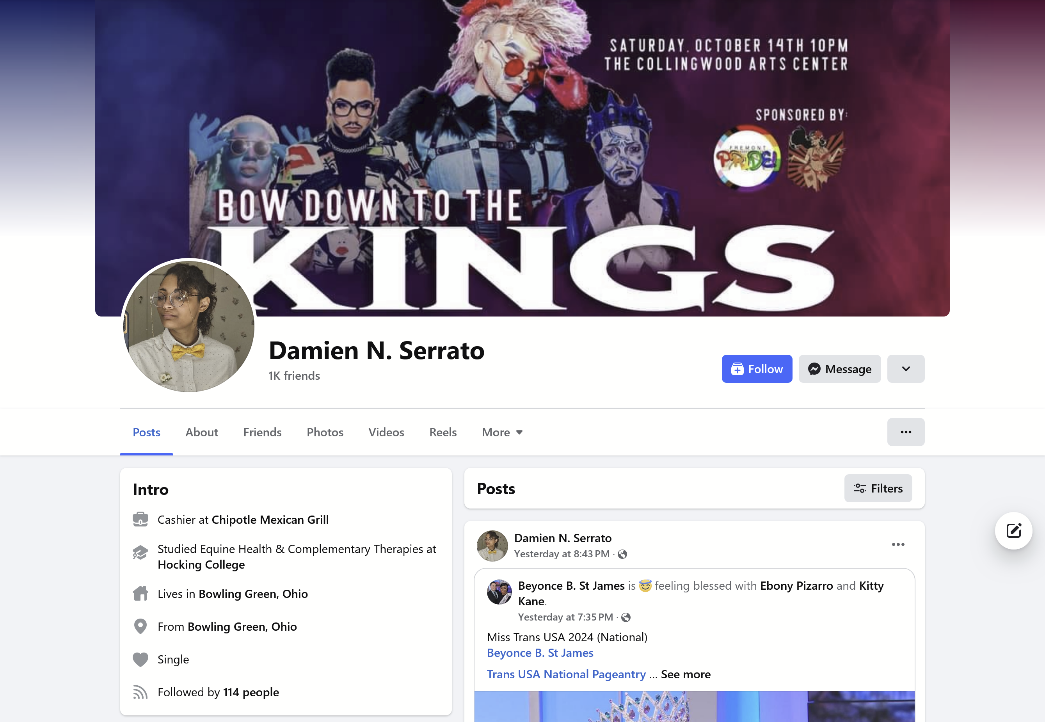This screenshot has height=722, width=1045.
Task: Click the briefcase work icon in Intro
Action: pyautogui.click(x=140, y=519)
